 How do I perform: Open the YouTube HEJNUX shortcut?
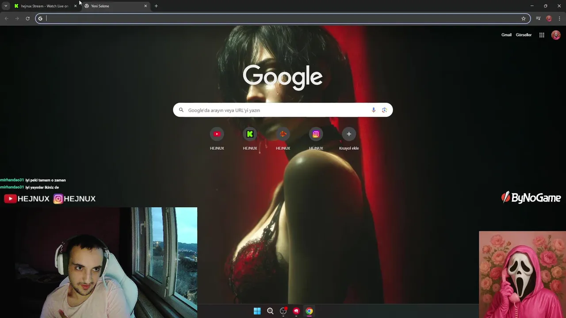(217, 139)
